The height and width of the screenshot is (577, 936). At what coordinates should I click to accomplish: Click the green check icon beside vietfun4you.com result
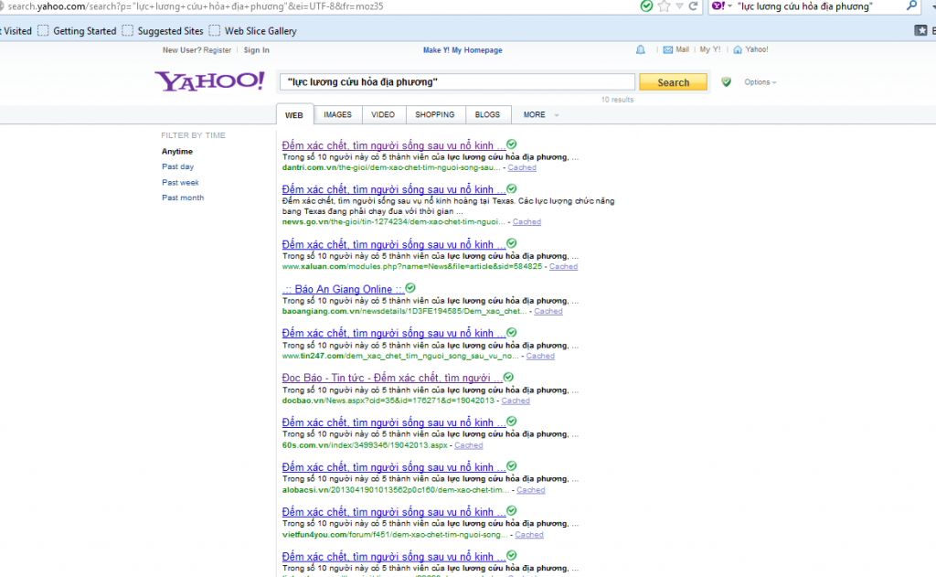[x=512, y=511]
